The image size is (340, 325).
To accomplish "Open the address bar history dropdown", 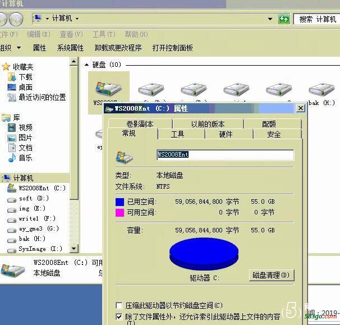I will (270, 19).
